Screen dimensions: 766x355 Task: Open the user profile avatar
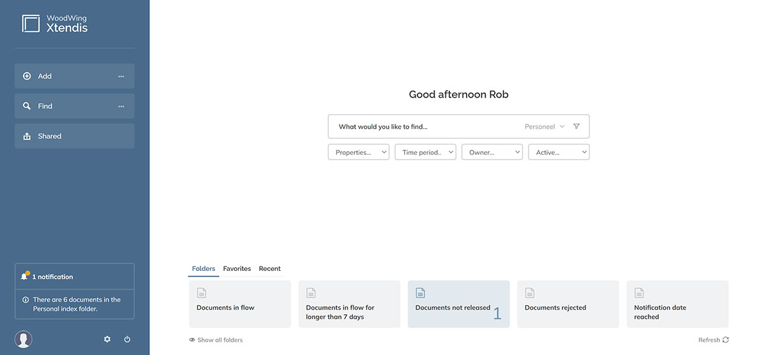[x=24, y=339]
